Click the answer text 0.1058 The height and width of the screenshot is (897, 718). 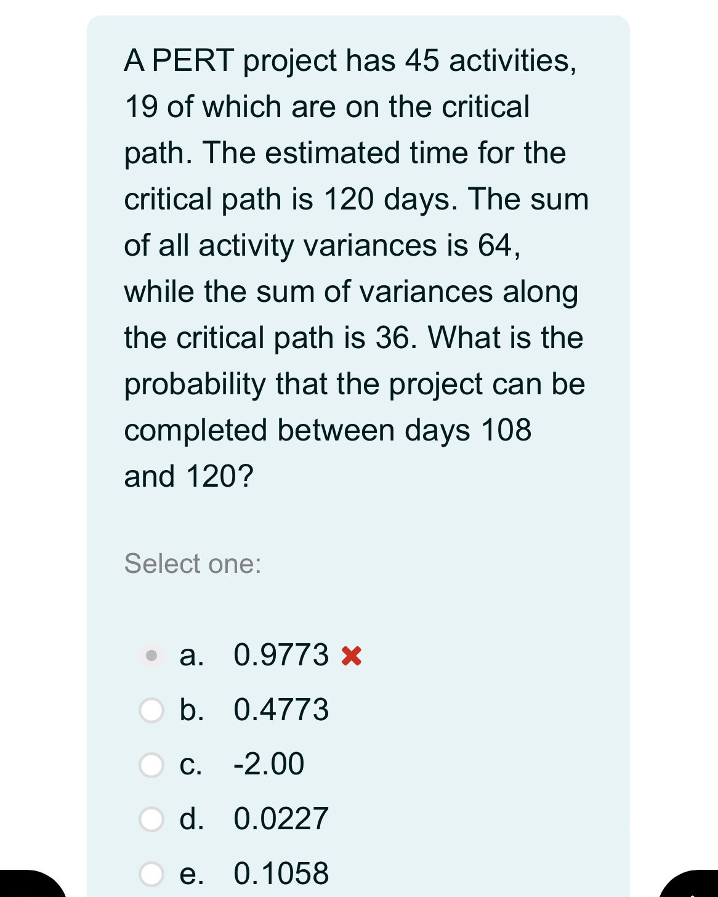point(282,874)
